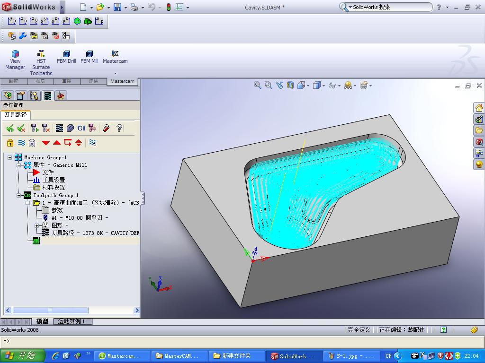Open View Orientation dropdown arrow
Image resolution: width=485 pixels, height=363 pixels.
point(308,86)
